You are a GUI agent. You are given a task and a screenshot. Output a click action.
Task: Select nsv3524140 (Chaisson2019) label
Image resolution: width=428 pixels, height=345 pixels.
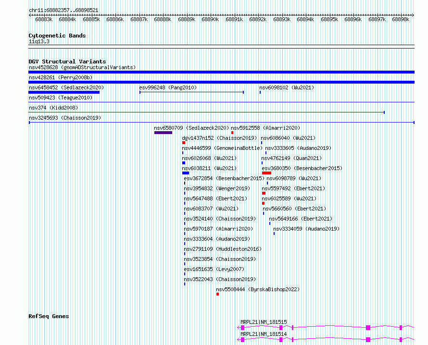(x=220, y=219)
